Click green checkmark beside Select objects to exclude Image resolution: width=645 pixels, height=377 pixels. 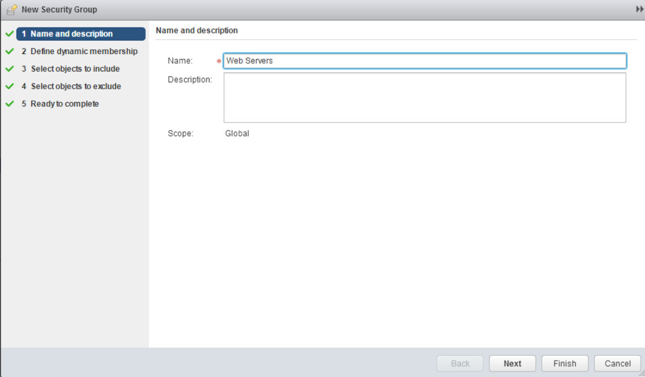(9, 86)
